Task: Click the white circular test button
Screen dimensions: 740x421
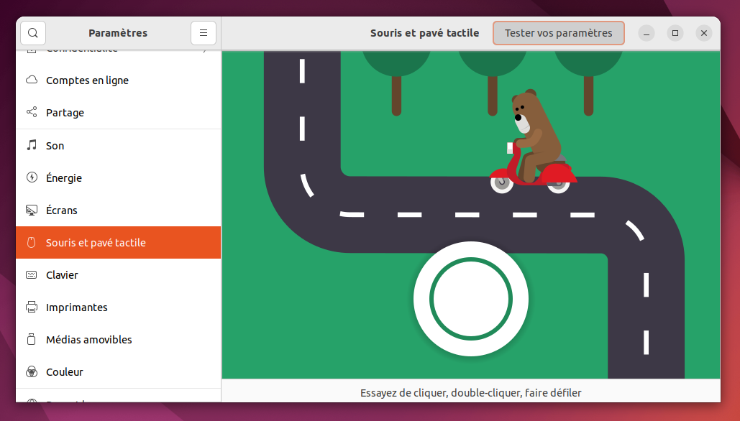Action: point(471,299)
